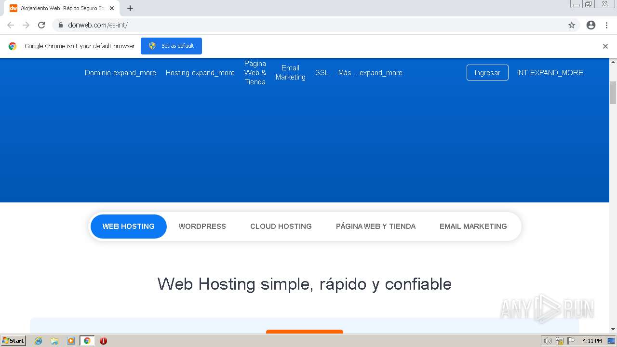Click the Action Center flag tray icon
Viewport: 617px width, 347px height.
pos(571,341)
